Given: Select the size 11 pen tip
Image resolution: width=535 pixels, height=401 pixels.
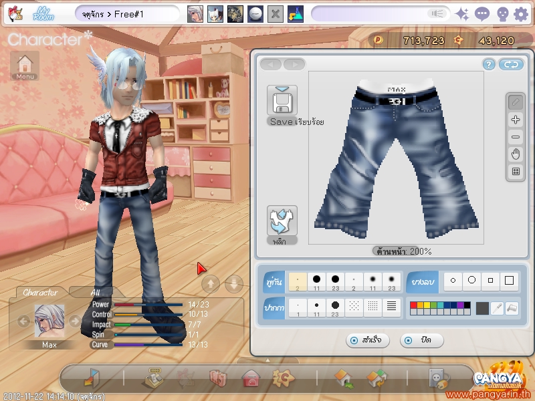Looking at the screenshot, I should pos(316,308).
